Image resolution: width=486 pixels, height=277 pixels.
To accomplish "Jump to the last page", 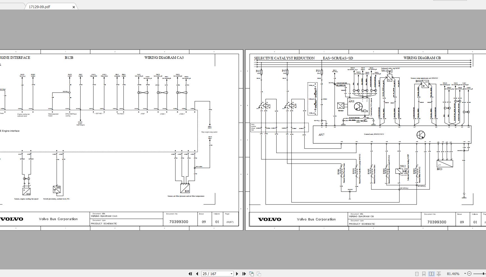I will pos(244,274).
